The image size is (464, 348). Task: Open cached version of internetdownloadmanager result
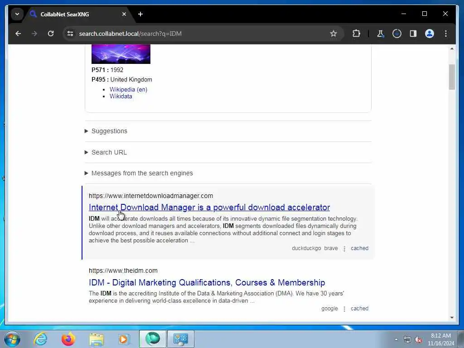click(359, 248)
